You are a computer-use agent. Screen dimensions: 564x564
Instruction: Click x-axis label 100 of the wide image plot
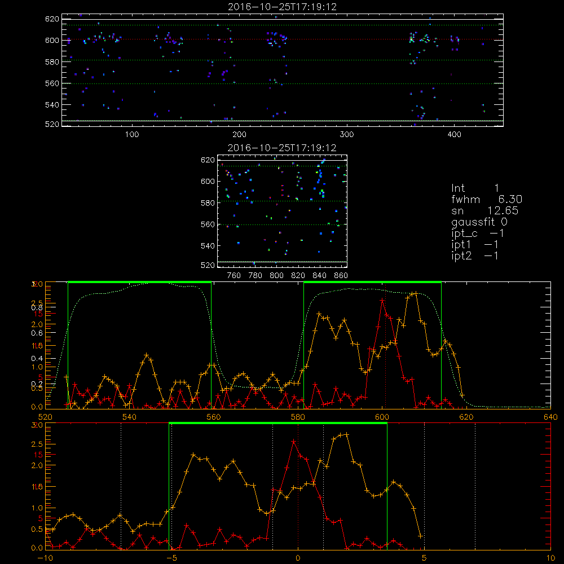(x=132, y=135)
